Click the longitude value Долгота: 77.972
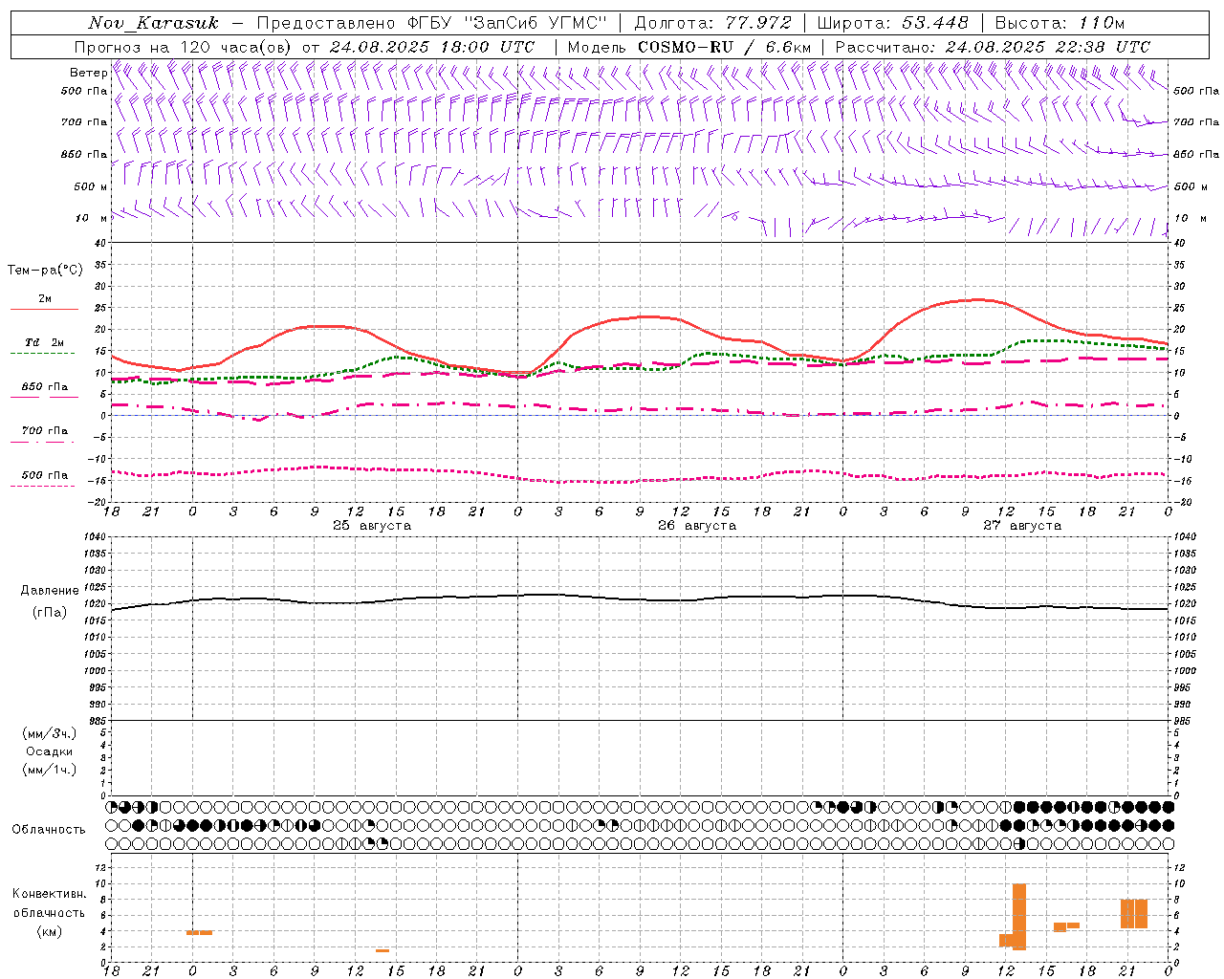Screen dimensions: 1224x979 point(712,23)
